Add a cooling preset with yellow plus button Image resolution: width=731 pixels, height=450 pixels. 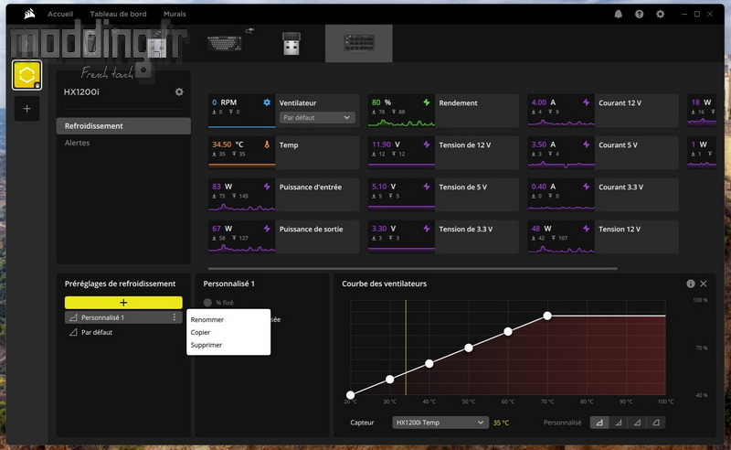pyautogui.click(x=123, y=303)
